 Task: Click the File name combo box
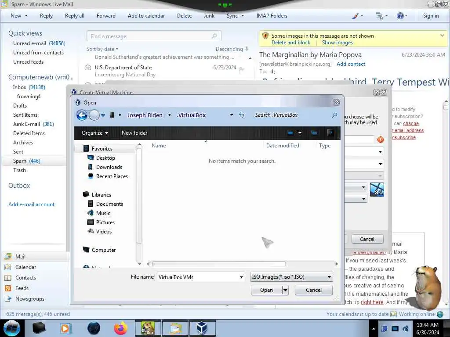(x=201, y=277)
